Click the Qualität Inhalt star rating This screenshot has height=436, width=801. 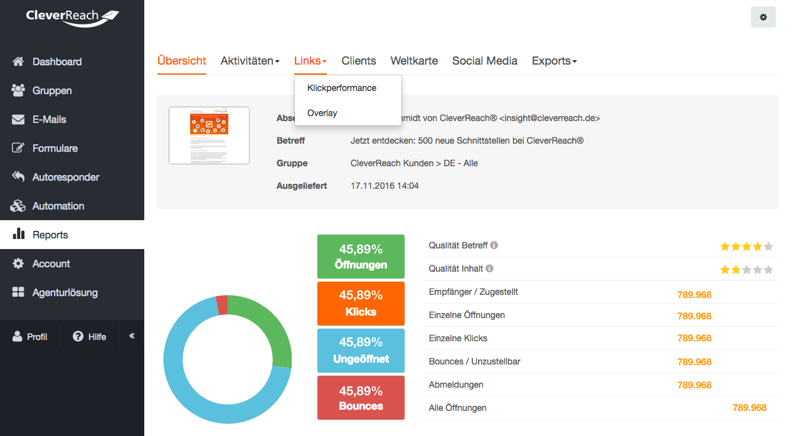(x=746, y=270)
